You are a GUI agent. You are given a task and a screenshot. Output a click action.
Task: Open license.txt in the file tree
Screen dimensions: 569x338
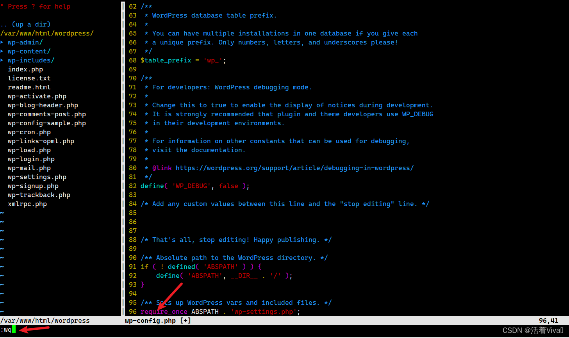29,78
